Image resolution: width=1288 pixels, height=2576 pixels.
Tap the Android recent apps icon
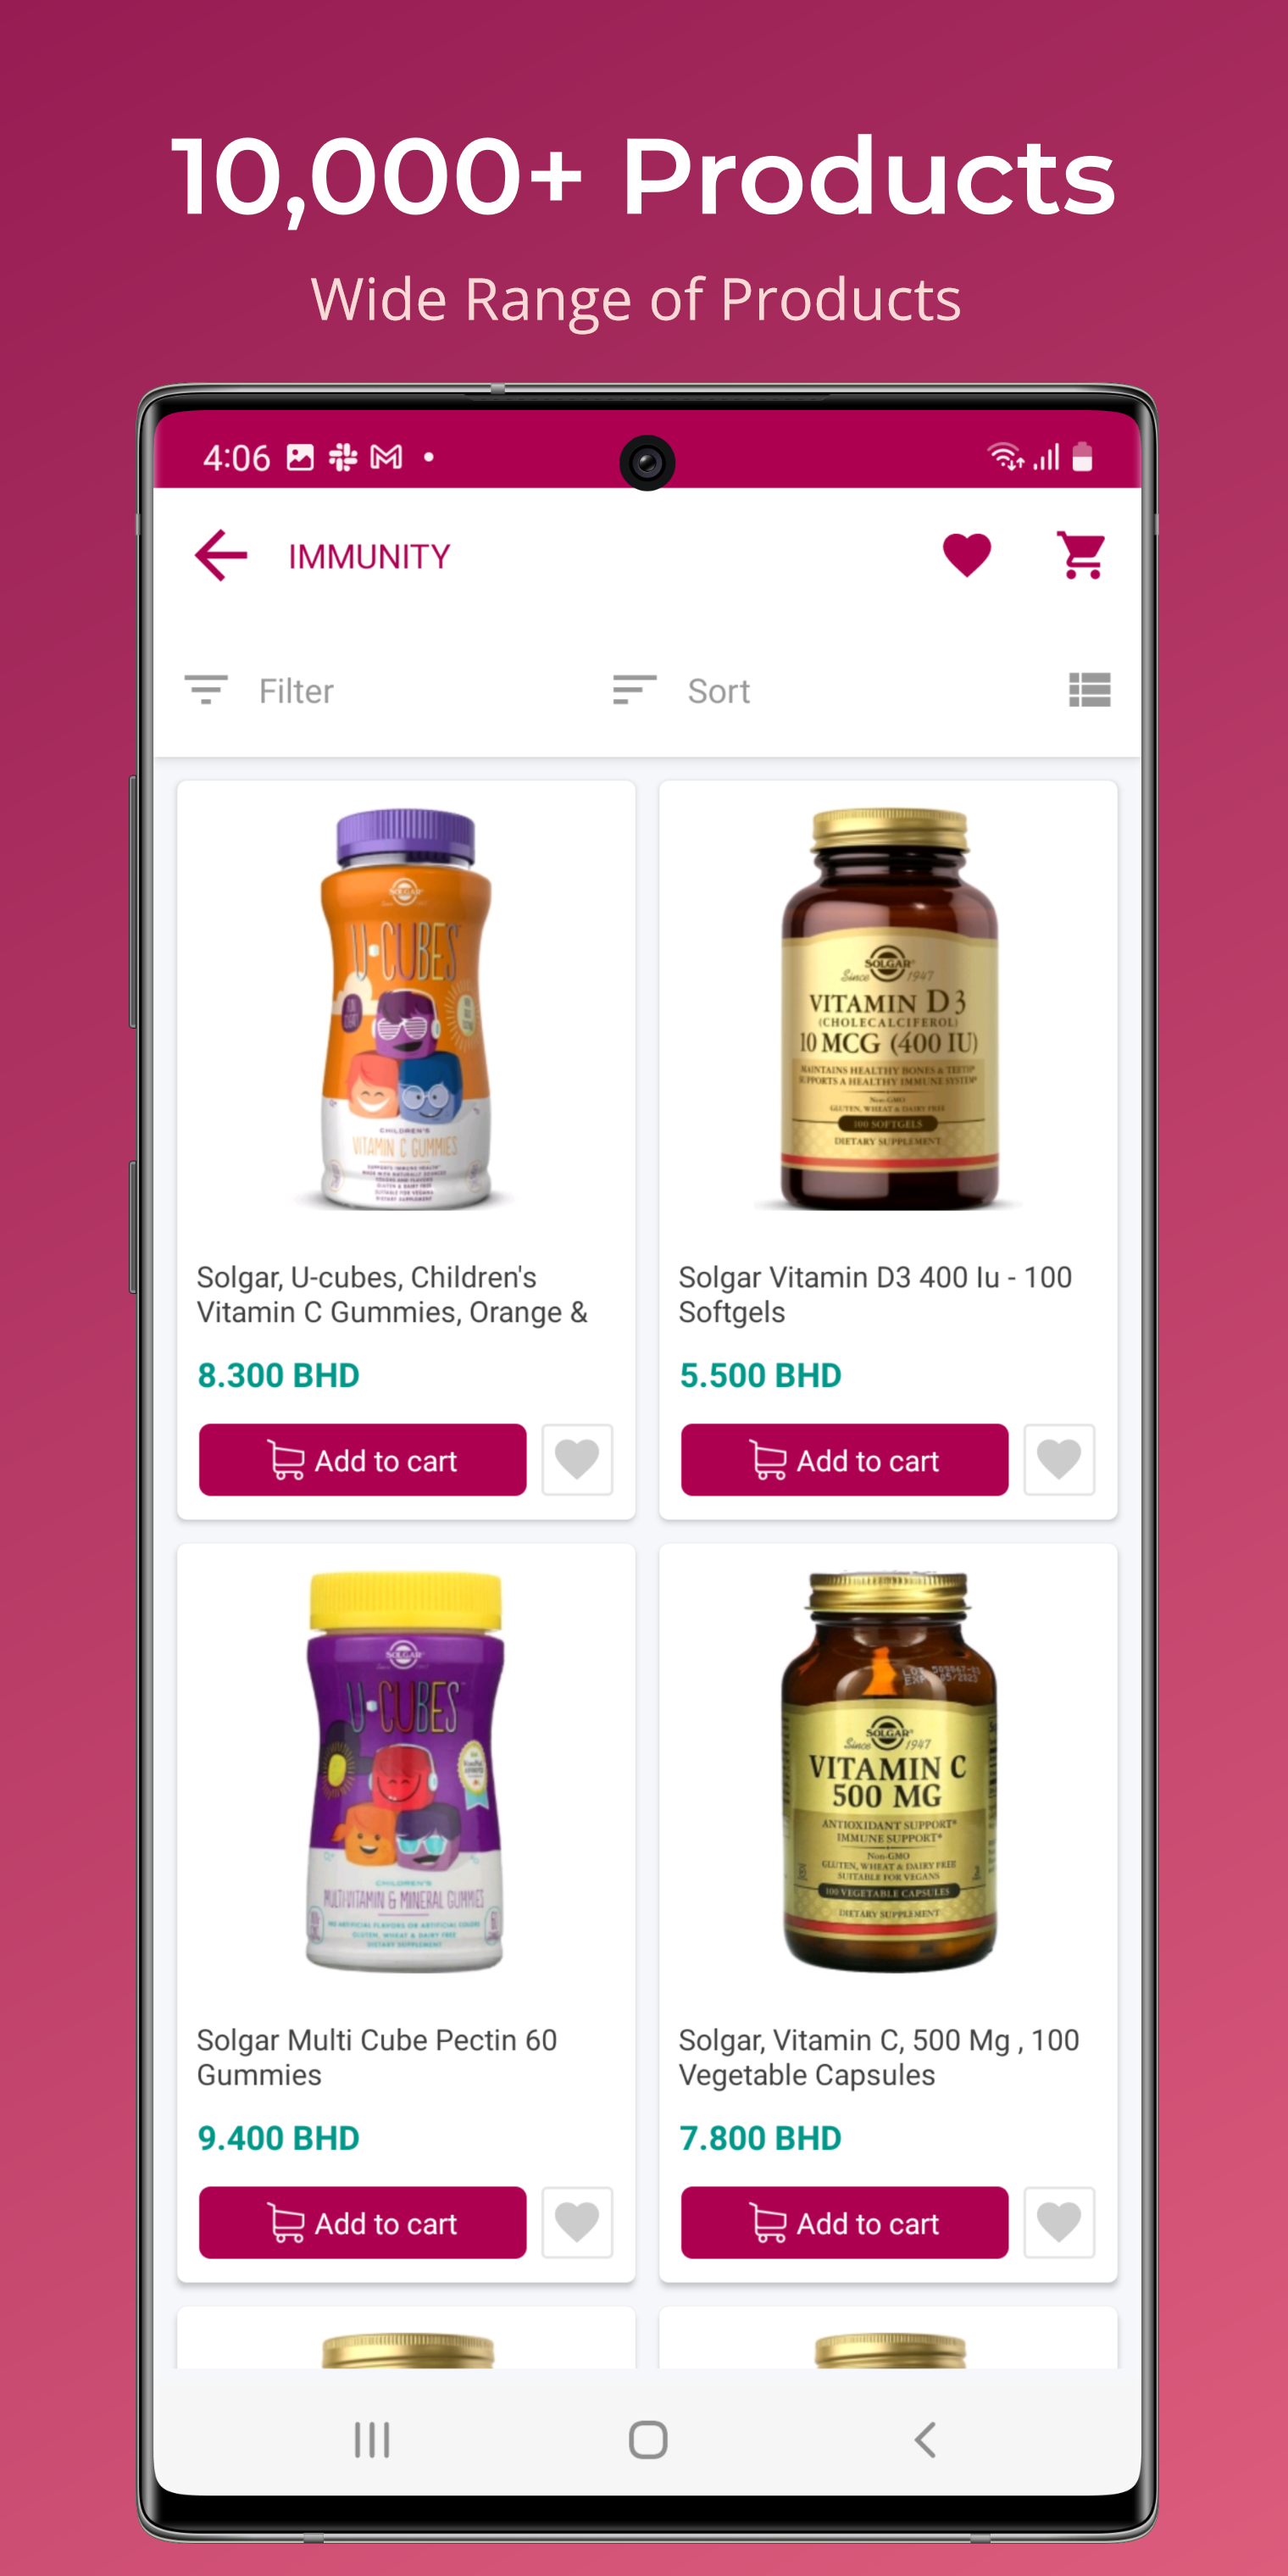pos(372,2440)
